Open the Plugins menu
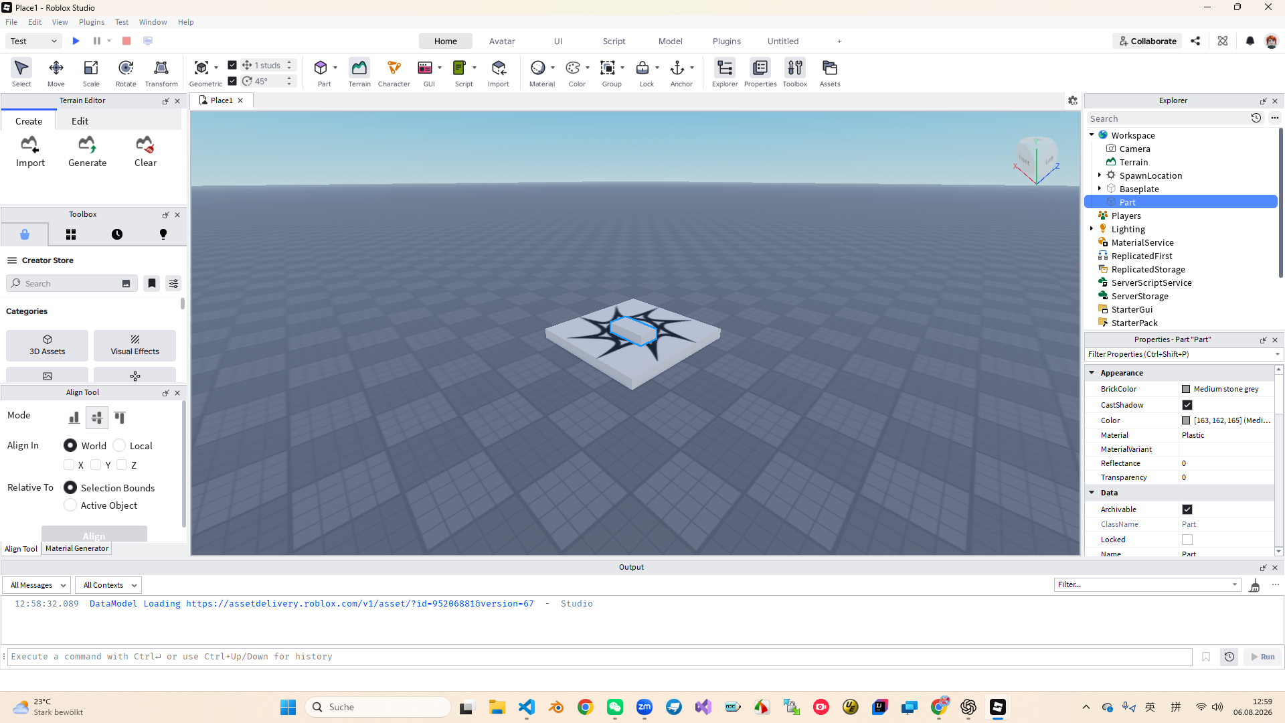This screenshot has width=1285, height=723. tap(92, 22)
